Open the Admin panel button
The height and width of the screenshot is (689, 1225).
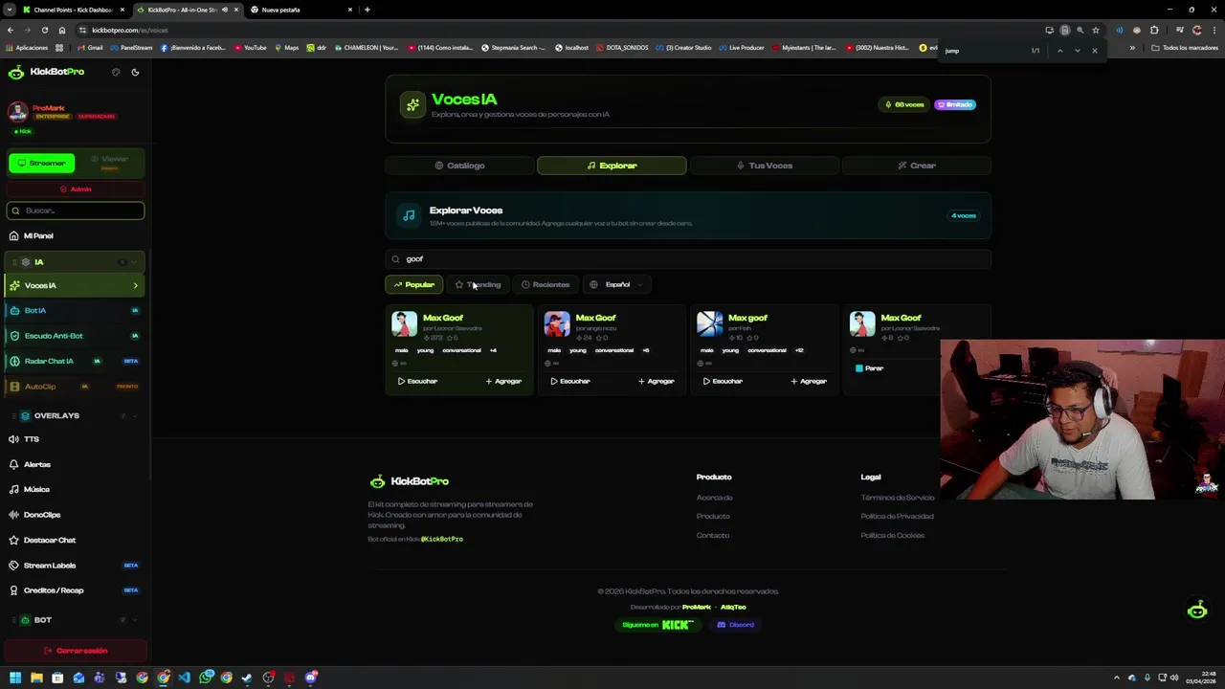pos(76,189)
